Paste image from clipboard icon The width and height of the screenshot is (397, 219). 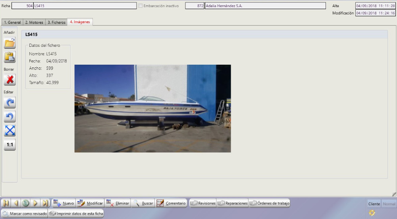coord(10,57)
